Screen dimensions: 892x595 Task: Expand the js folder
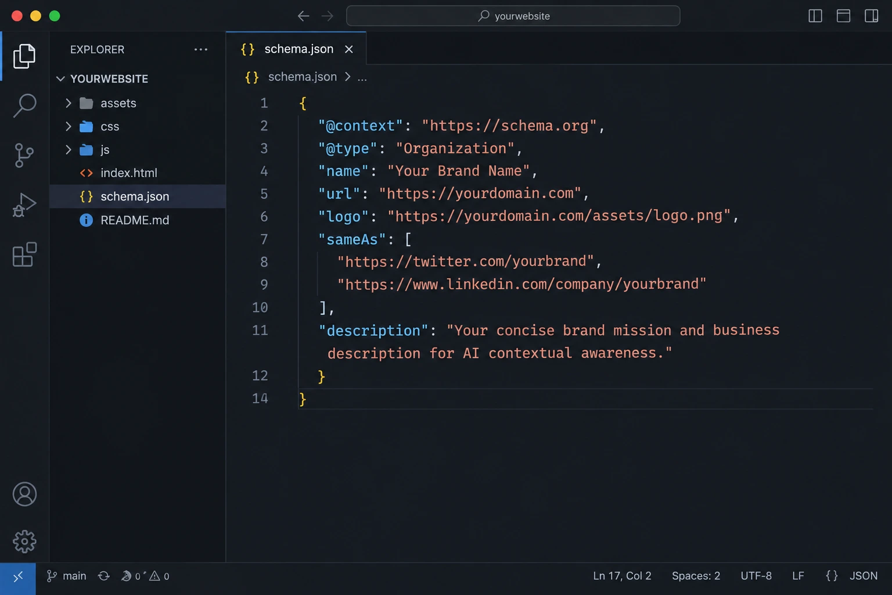tap(69, 149)
